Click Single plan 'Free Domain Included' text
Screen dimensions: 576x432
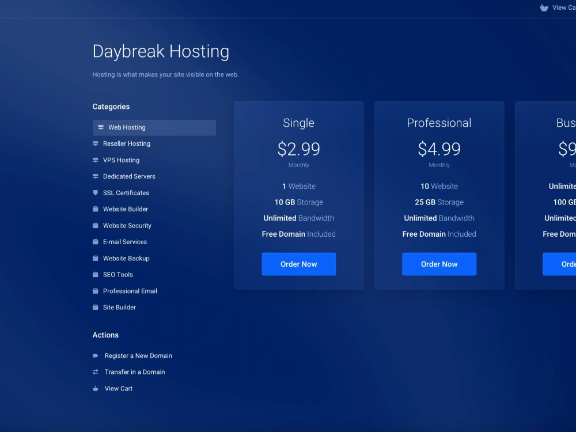point(298,234)
